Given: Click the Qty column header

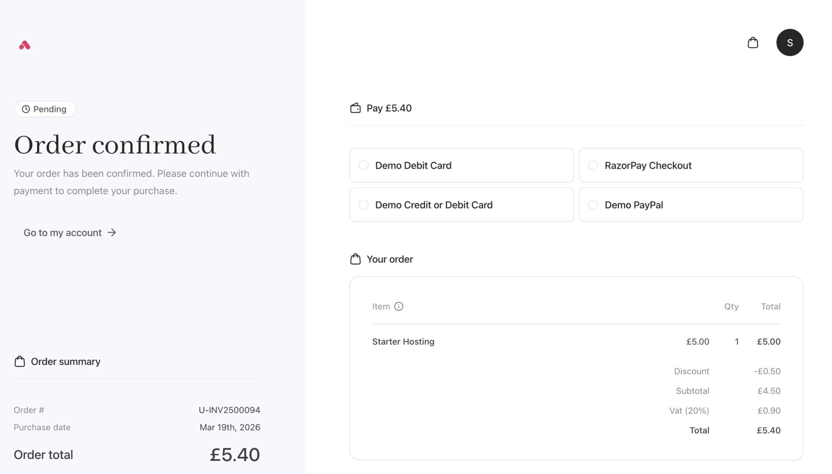Looking at the screenshot, I should (731, 306).
